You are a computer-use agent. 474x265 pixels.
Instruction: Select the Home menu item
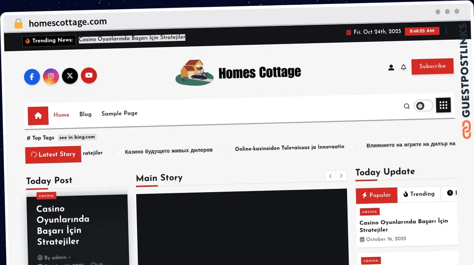pyautogui.click(x=61, y=115)
